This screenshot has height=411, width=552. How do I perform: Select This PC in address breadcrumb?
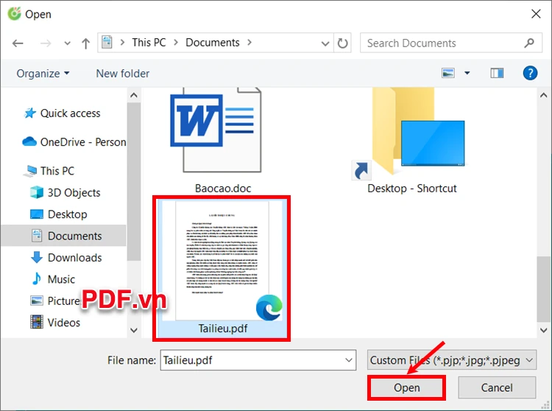(149, 43)
